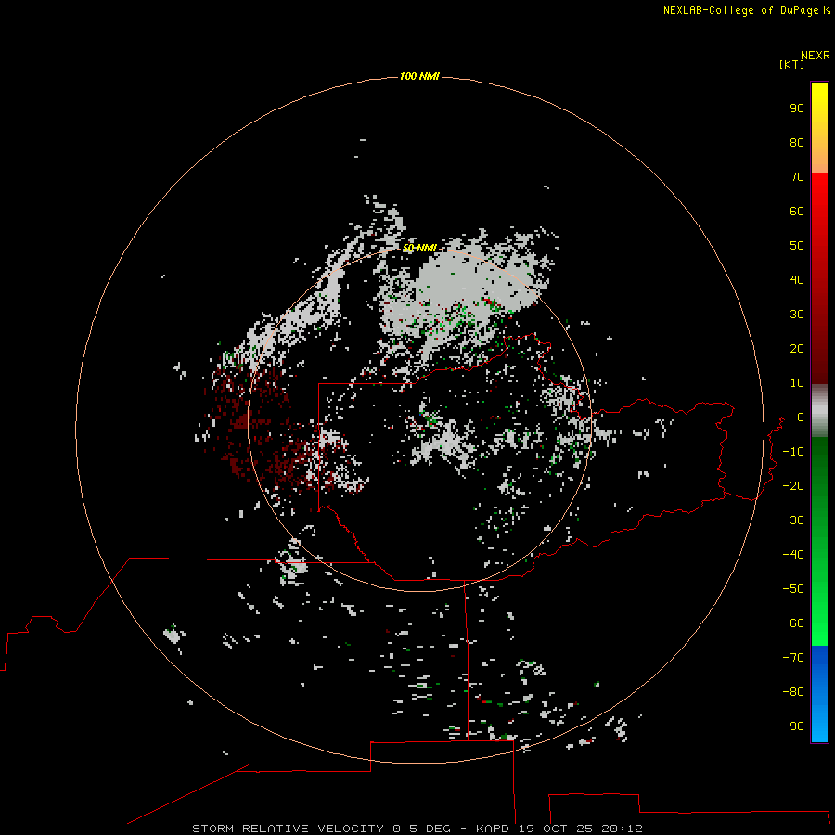Click the 19 OCT 25 date text
The height and width of the screenshot is (835, 835).
click(x=556, y=829)
